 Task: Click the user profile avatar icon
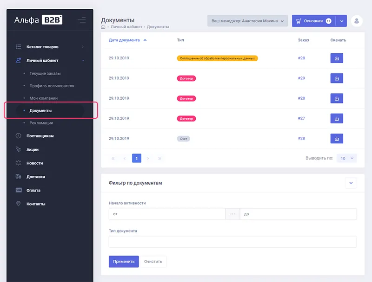coord(357,21)
